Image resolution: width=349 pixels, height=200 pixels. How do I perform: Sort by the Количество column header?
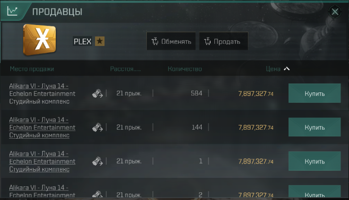pos(185,69)
